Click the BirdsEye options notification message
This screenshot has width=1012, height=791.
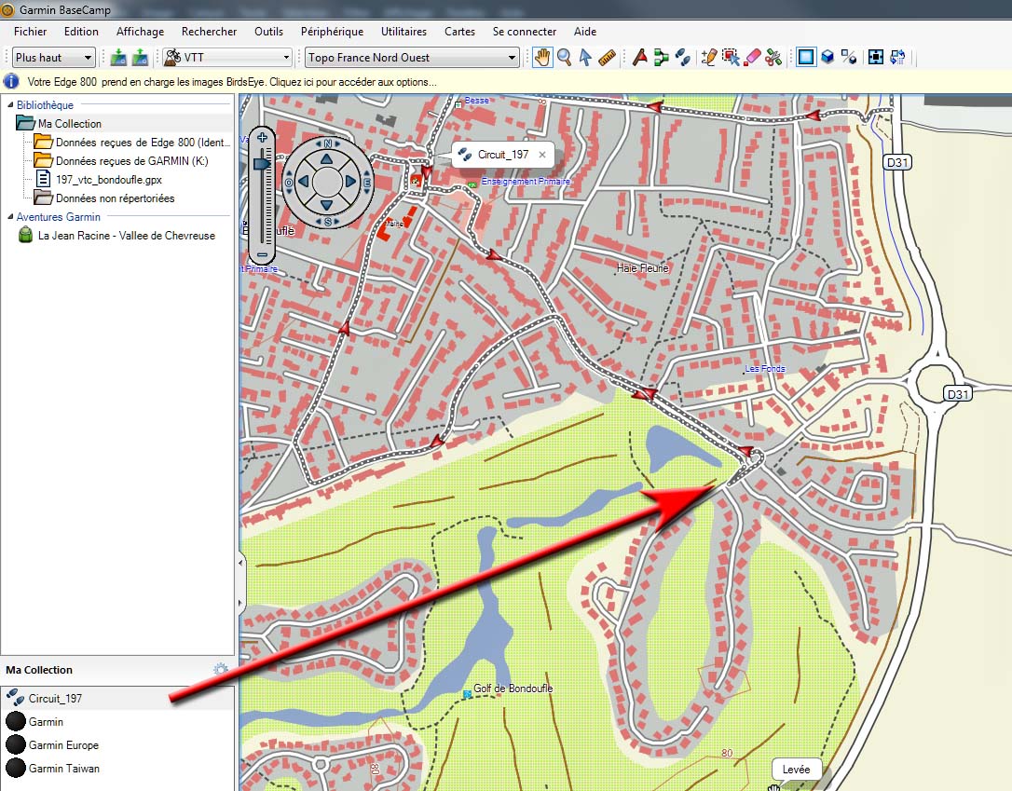[232, 82]
